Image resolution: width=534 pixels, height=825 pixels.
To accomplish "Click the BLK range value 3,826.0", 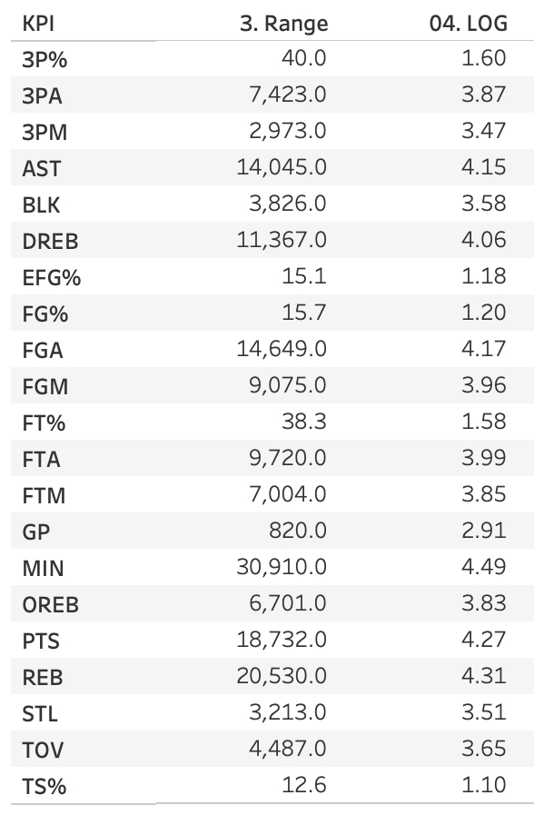I will click(288, 204).
